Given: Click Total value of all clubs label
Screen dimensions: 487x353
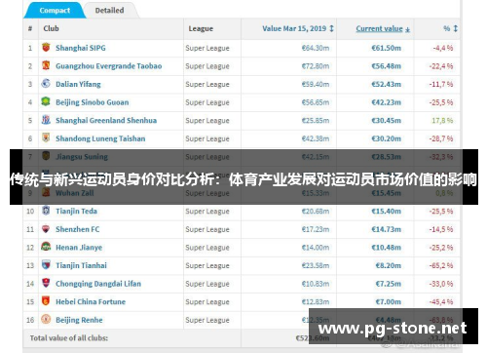Looking at the screenshot, I should [x=69, y=338].
